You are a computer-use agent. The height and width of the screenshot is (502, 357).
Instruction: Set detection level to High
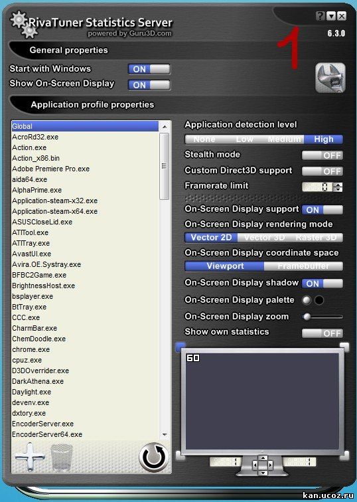[323, 139]
